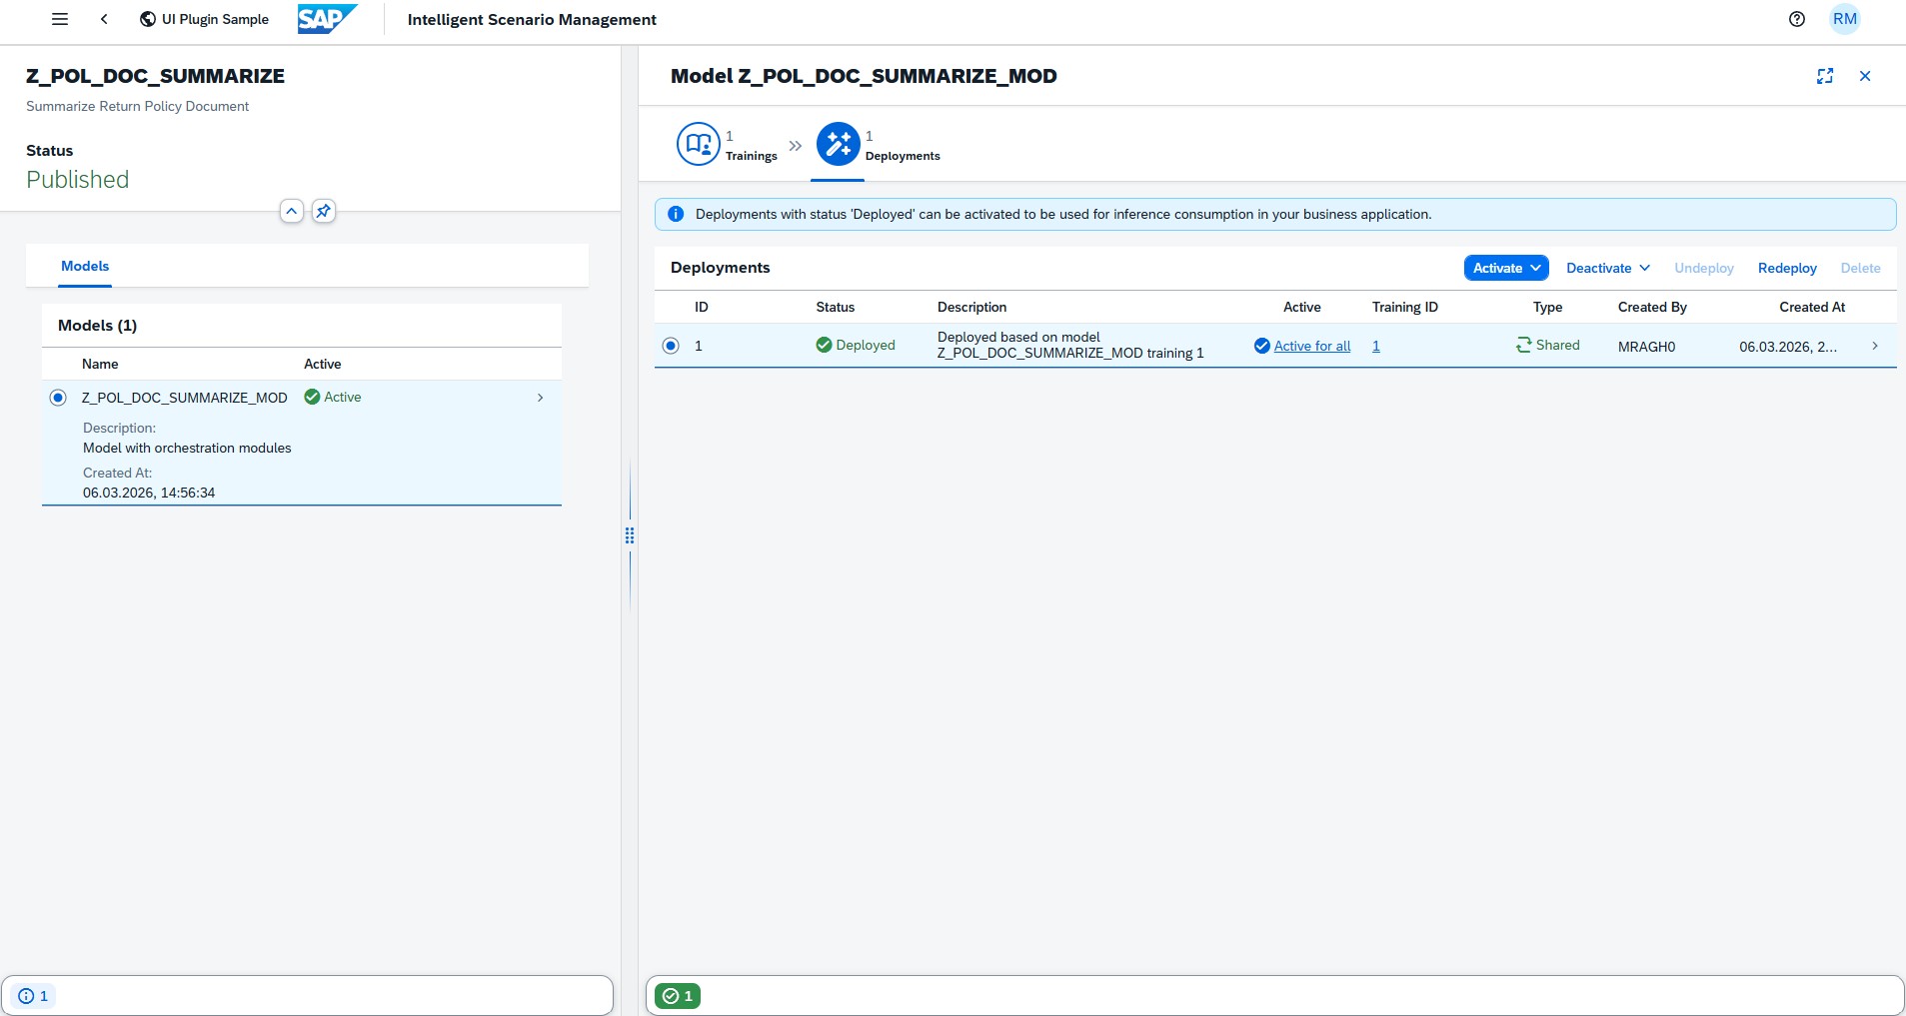Viewport: 1906px width, 1016px height.
Task: Click the Redeploy button
Action: coord(1787,268)
